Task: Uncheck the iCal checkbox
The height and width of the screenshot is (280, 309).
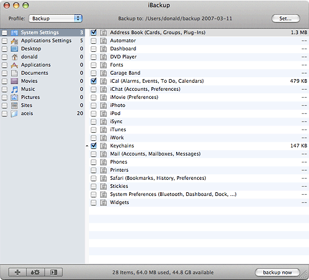Action: point(93,81)
